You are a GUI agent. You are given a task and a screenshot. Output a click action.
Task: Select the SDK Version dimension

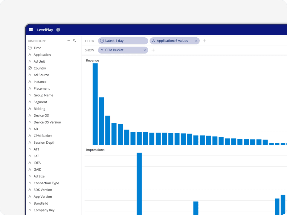pos(43,190)
